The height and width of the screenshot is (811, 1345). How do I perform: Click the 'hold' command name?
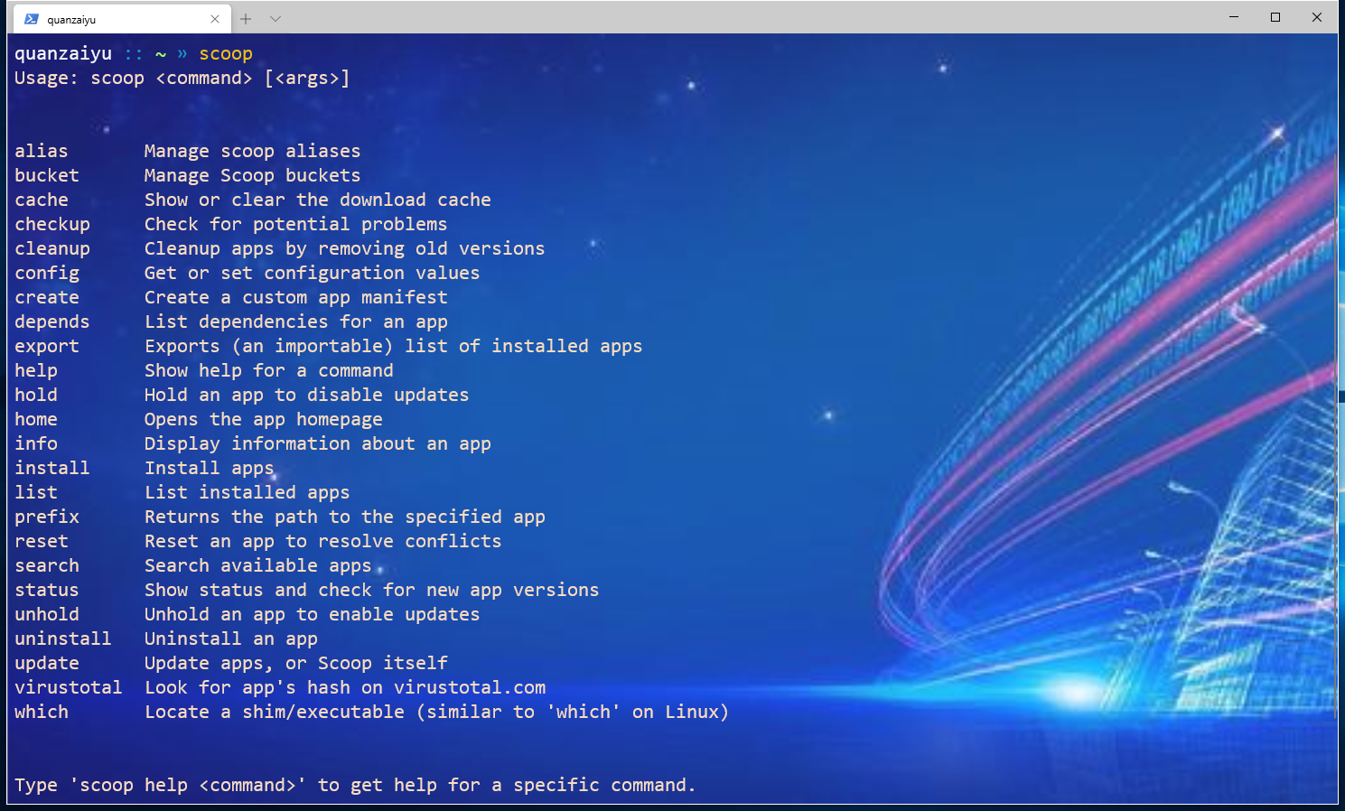pos(36,395)
